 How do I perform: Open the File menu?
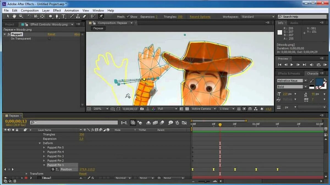(x=6, y=10)
